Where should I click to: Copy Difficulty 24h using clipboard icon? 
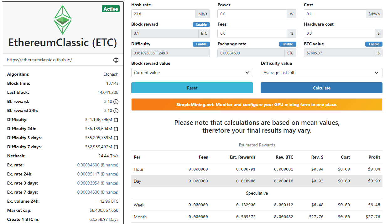point(116,129)
